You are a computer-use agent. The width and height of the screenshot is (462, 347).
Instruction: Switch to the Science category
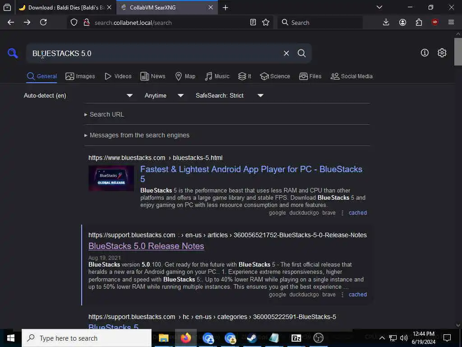pos(275,76)
